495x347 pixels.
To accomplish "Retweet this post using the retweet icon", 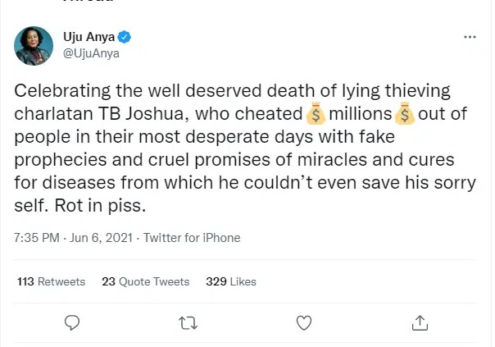I will [x=187, y=321].
